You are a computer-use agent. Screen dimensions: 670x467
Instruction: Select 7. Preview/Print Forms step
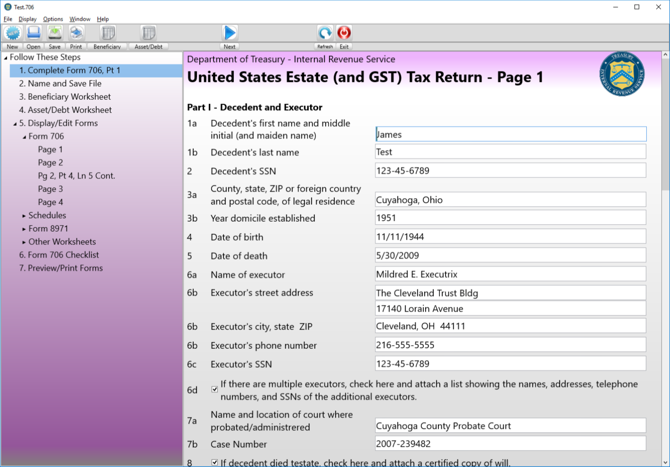point(61,268)
